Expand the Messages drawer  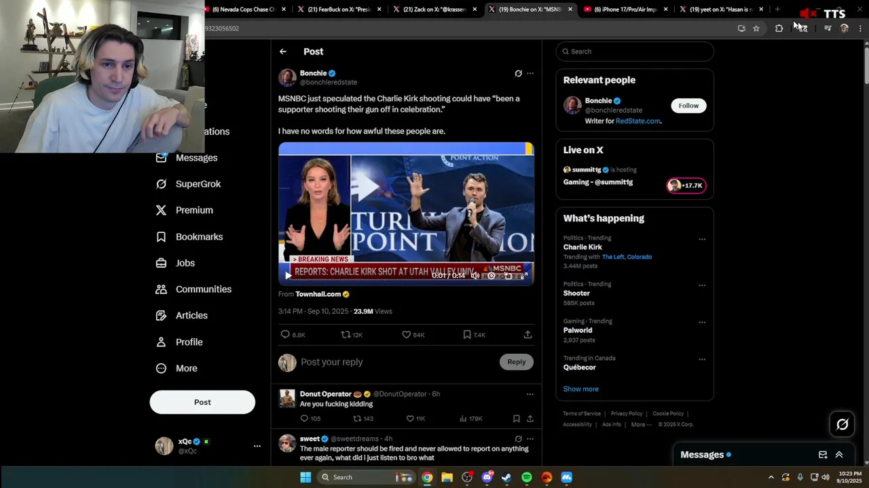click(839, 455)
